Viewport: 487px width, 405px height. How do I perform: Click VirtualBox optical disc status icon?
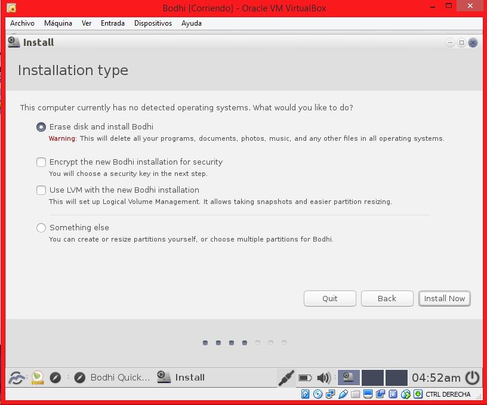click(318, 394)
